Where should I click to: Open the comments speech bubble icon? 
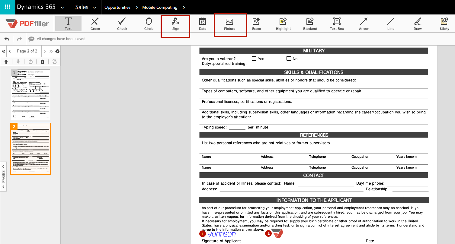[x=31, y=39]
